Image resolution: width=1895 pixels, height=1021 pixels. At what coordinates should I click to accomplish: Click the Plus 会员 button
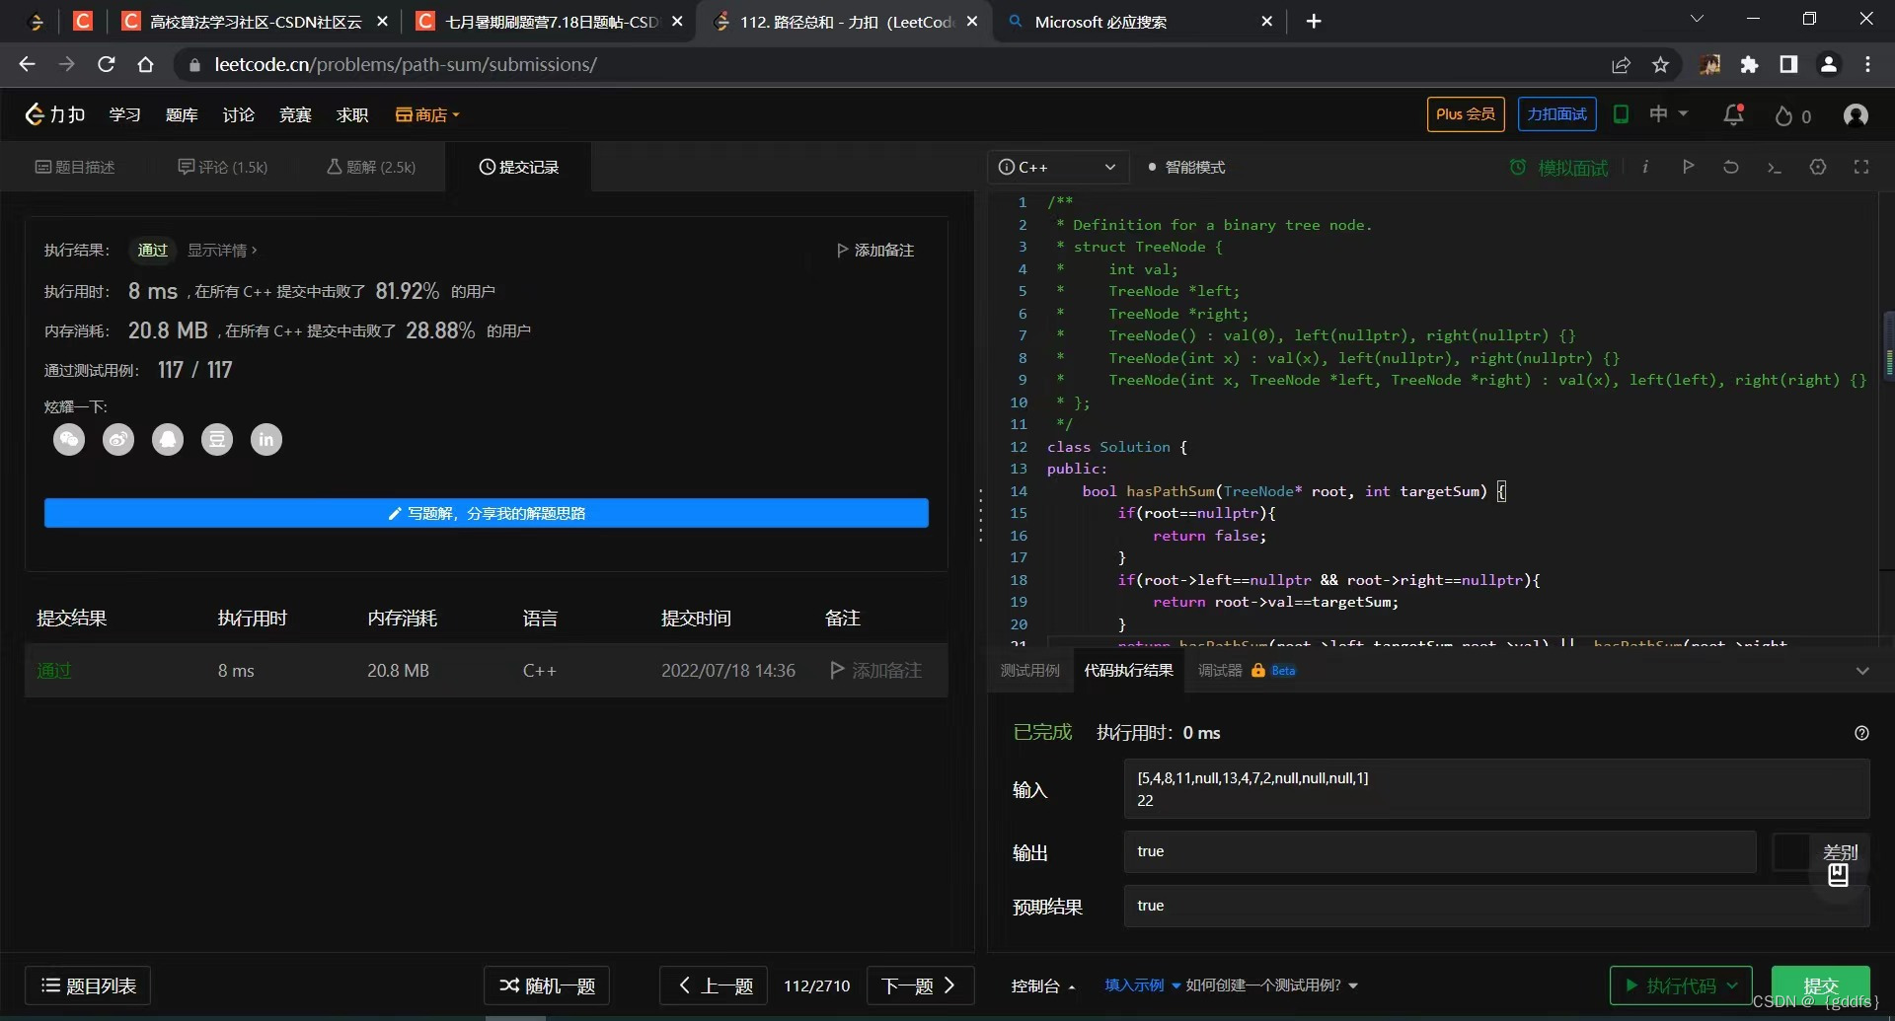(1466, 114)
